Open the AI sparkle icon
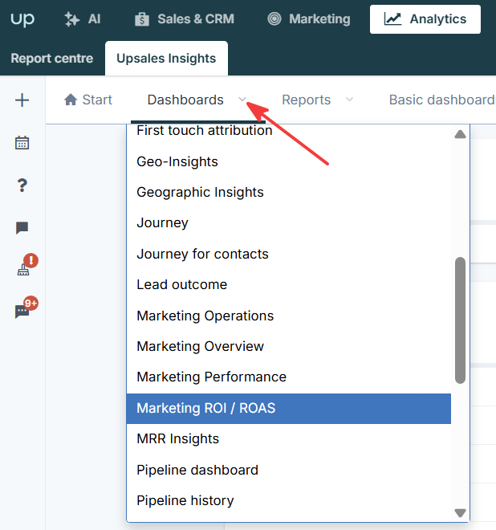Image resolution: width=496 pixels, height=530 pixels. pos(72,19)
